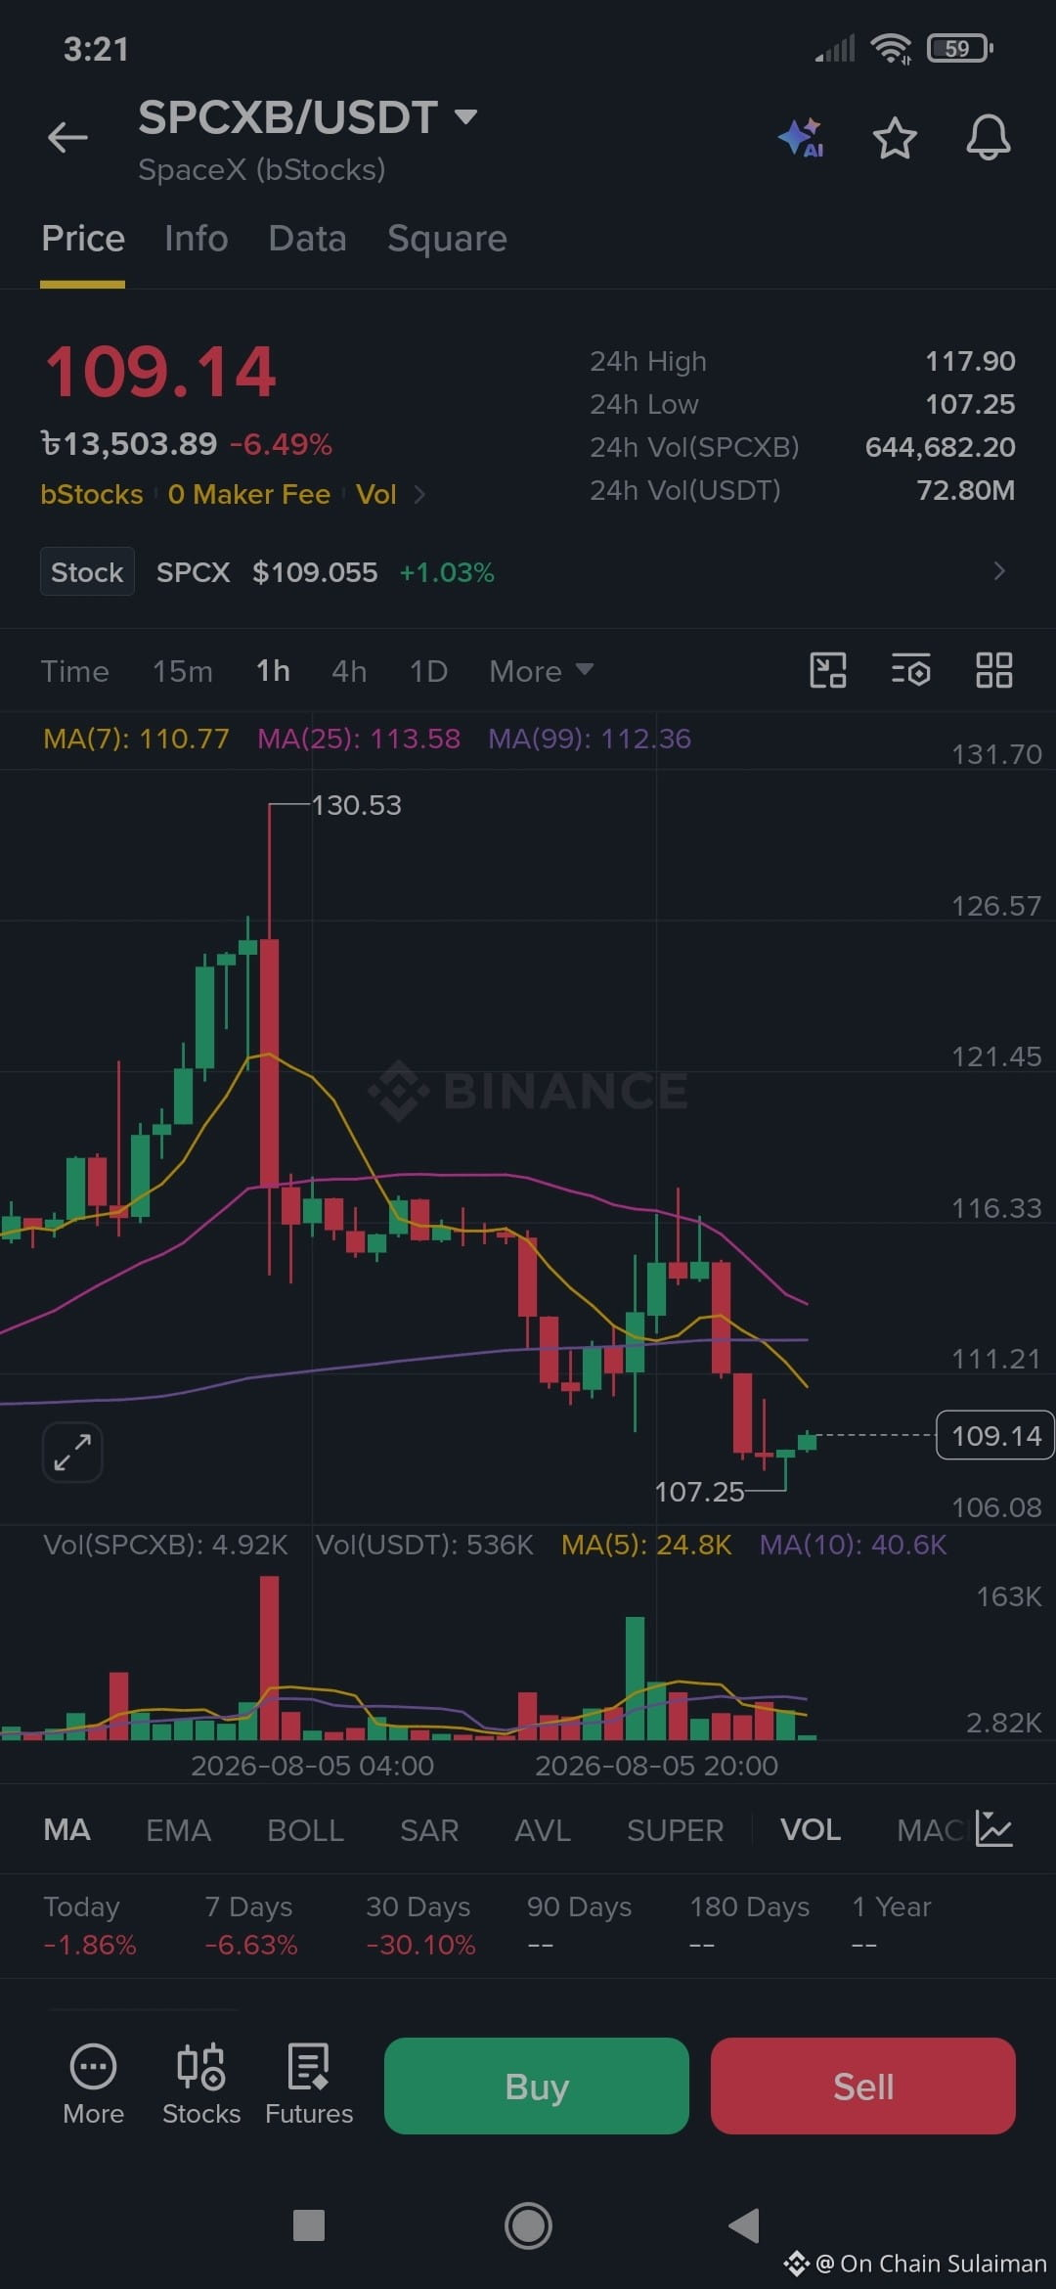Open the indicator chart settings icon beside MAC

993,1829
